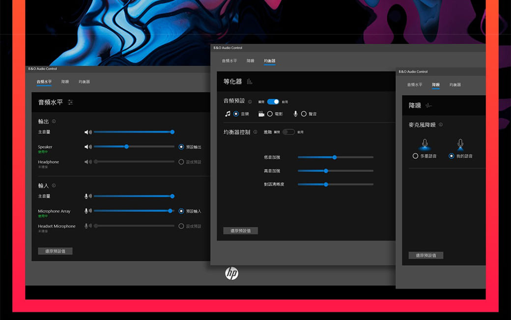
Task: Click the Microphone Array mic icon
Action: (x=87, y=211)
